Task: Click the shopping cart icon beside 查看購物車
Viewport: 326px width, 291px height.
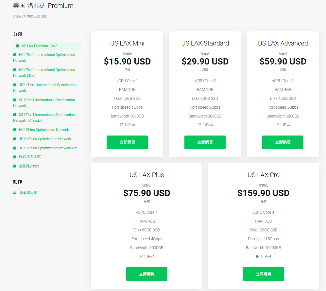Action: tap(15, 193)
